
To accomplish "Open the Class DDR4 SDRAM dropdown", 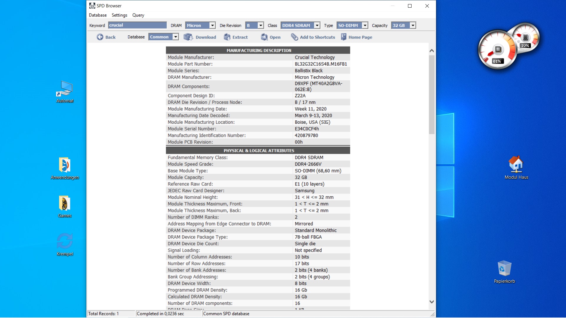I will (x=317, y=26).
